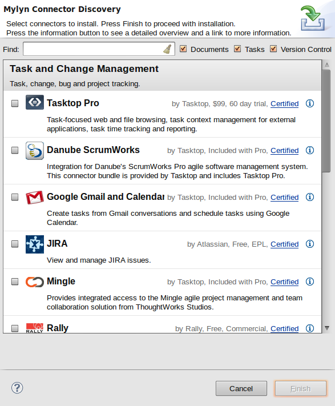This screenshot has height=406, width=335.
Task: Disable the Version Control filter
Action: point(273,49)
